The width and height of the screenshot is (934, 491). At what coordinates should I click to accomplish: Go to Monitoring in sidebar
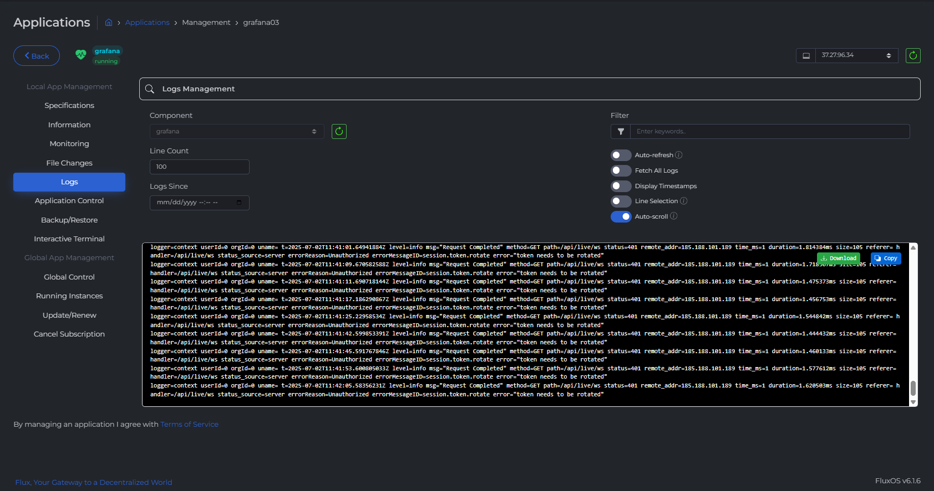point(69,144)
